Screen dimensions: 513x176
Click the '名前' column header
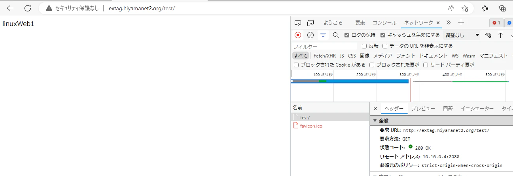click(x=330, y=107)
